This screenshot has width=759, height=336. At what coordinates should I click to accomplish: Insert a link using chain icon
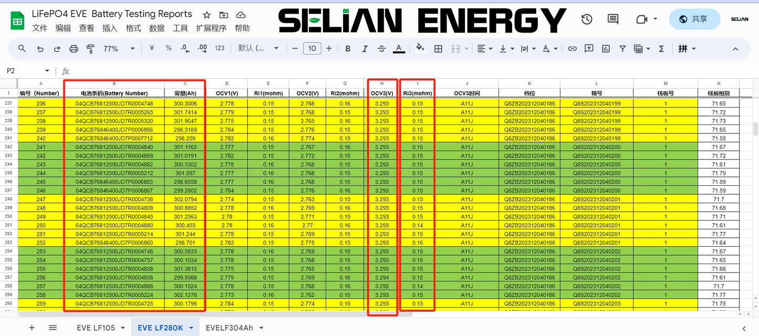(573, 49)
